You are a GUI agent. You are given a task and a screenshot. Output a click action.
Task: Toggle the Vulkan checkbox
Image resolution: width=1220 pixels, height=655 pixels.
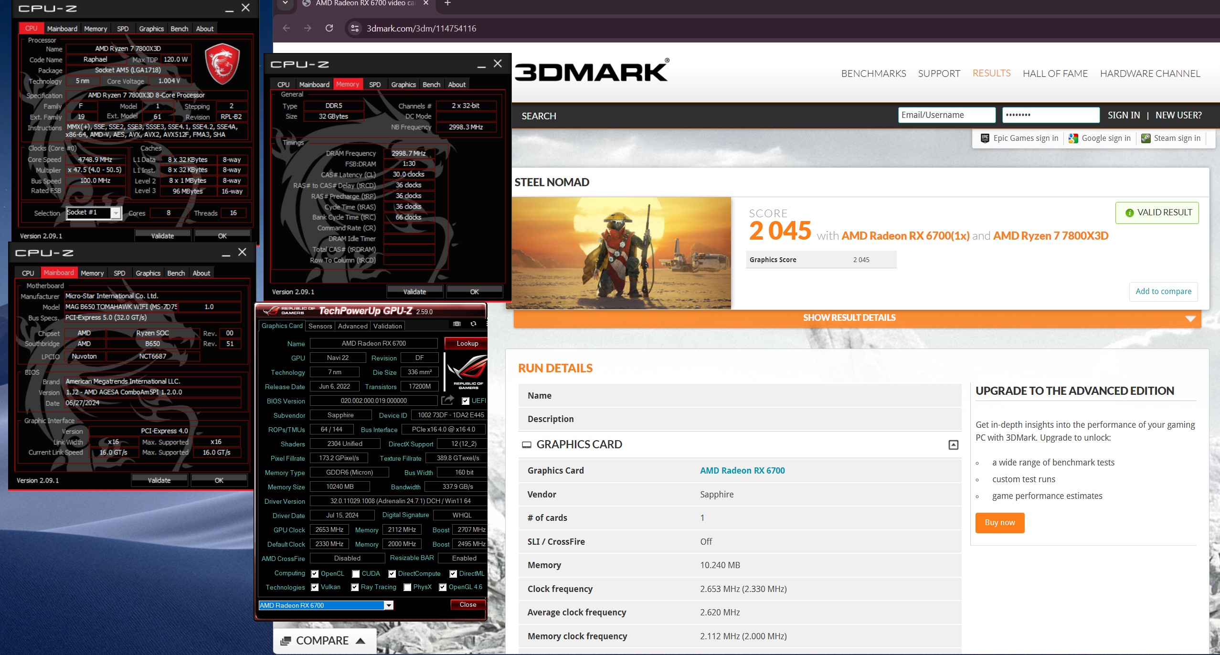click(x=315, y=587)
